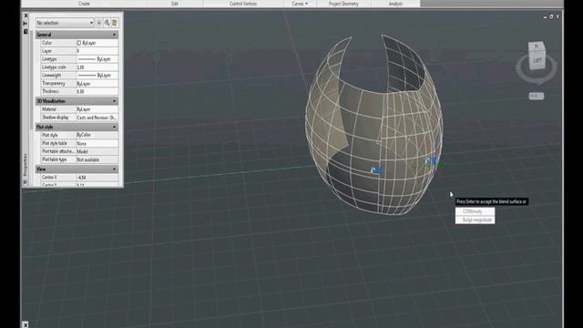The image size is (583, 328).
Task: Click the Linetype scale value
Action: [x=97, y=67]
